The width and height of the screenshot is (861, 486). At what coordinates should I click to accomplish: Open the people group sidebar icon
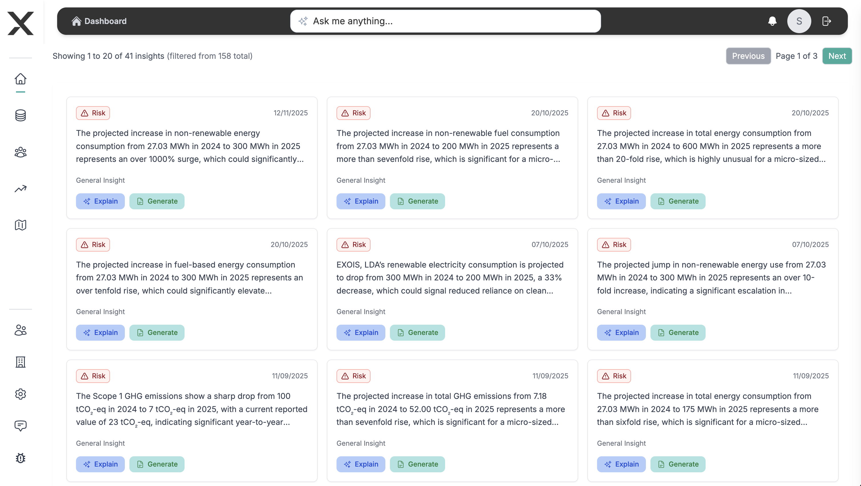point(20,152)
